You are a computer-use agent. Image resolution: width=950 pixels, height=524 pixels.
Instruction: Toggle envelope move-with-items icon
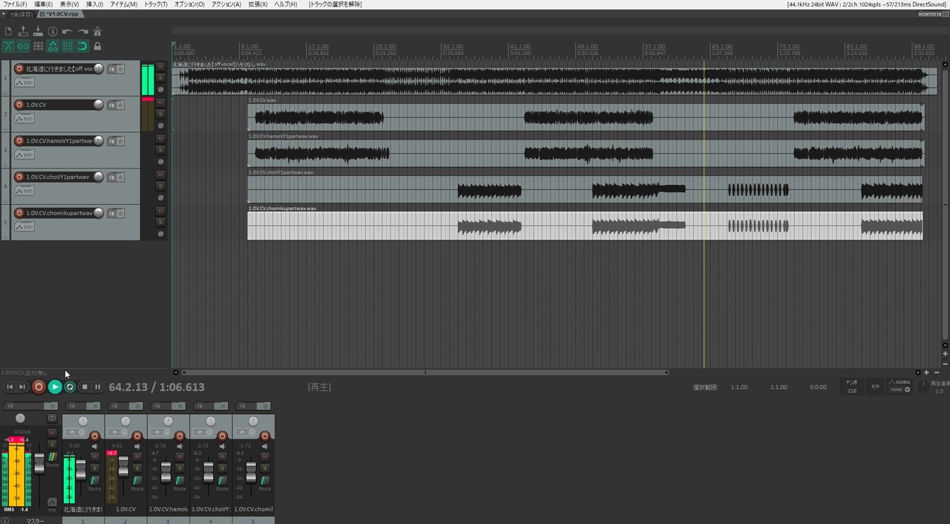pyautogui.click(x=53, y=46)
